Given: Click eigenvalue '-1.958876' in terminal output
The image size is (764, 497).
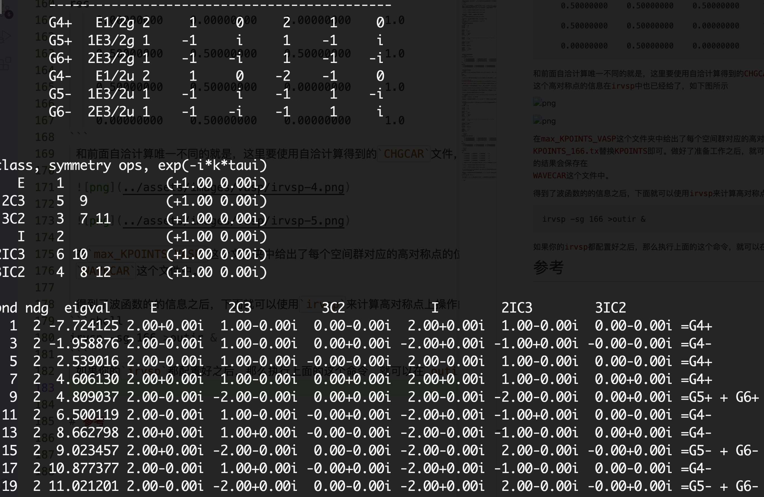Looking at the screenshot, I should 84,344.
